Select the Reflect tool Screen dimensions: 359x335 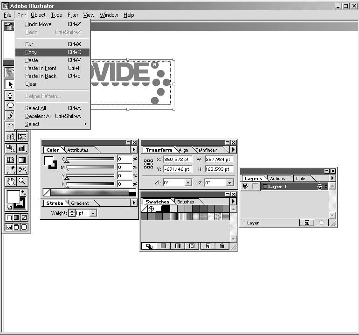pyautogui.click(x=11, y=137)
